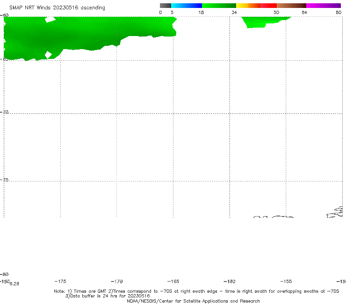Select the magenta-purple segment of the color bar
The image size is (346, 304).
[x=324, y=6]
